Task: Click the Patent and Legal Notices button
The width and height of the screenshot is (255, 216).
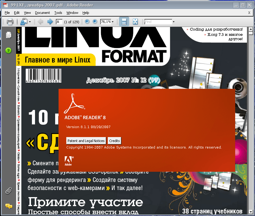Action: pos(86,140)
